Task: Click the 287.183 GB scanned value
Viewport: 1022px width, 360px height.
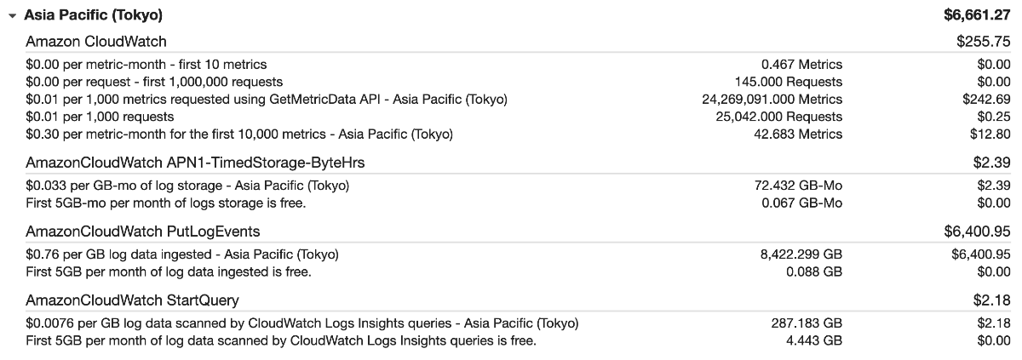Action: click(x=807, y=323)
